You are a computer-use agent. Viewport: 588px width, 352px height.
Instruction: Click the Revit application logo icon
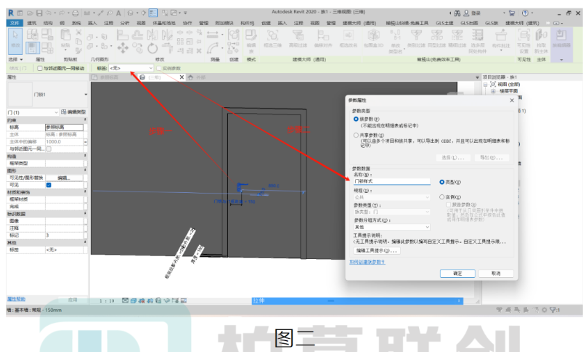11,13
